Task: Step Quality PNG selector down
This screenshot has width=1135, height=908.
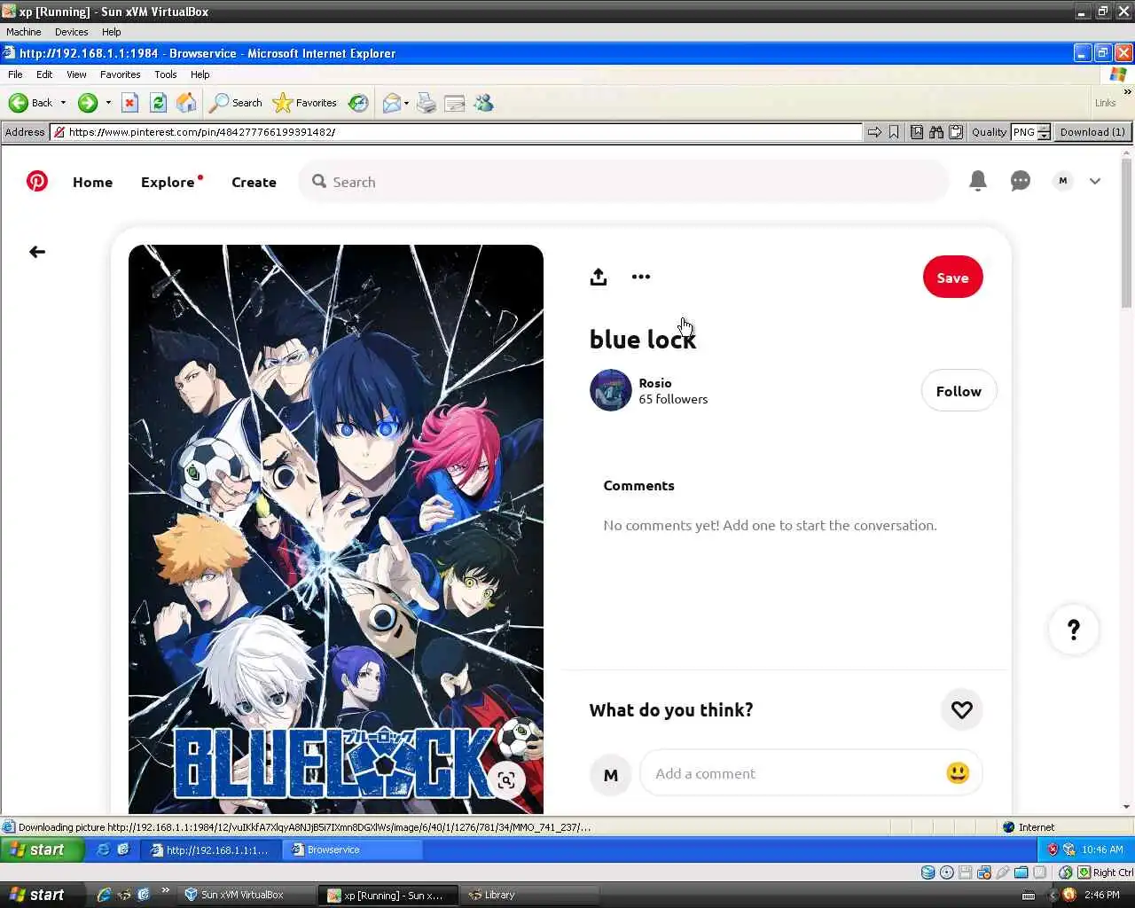Action: [1044, 136]
